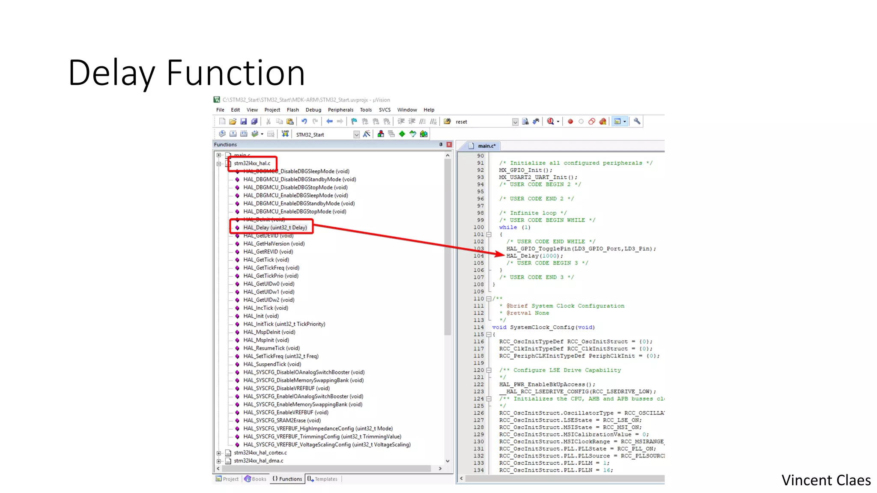Click the Undo arrow icon
Image resolution: width=877 pixels, height=493 pixels.
[304, 122]
